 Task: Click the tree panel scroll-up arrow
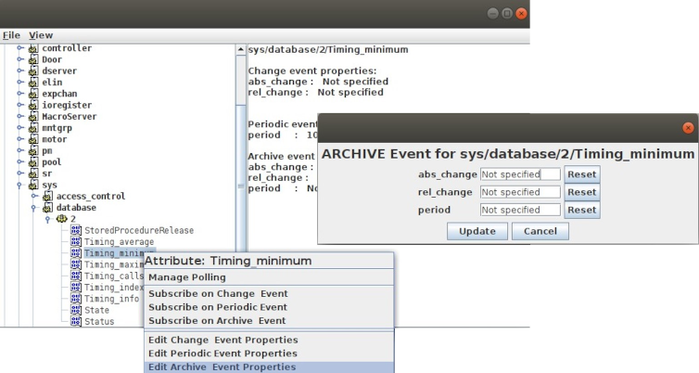[241, 49]
